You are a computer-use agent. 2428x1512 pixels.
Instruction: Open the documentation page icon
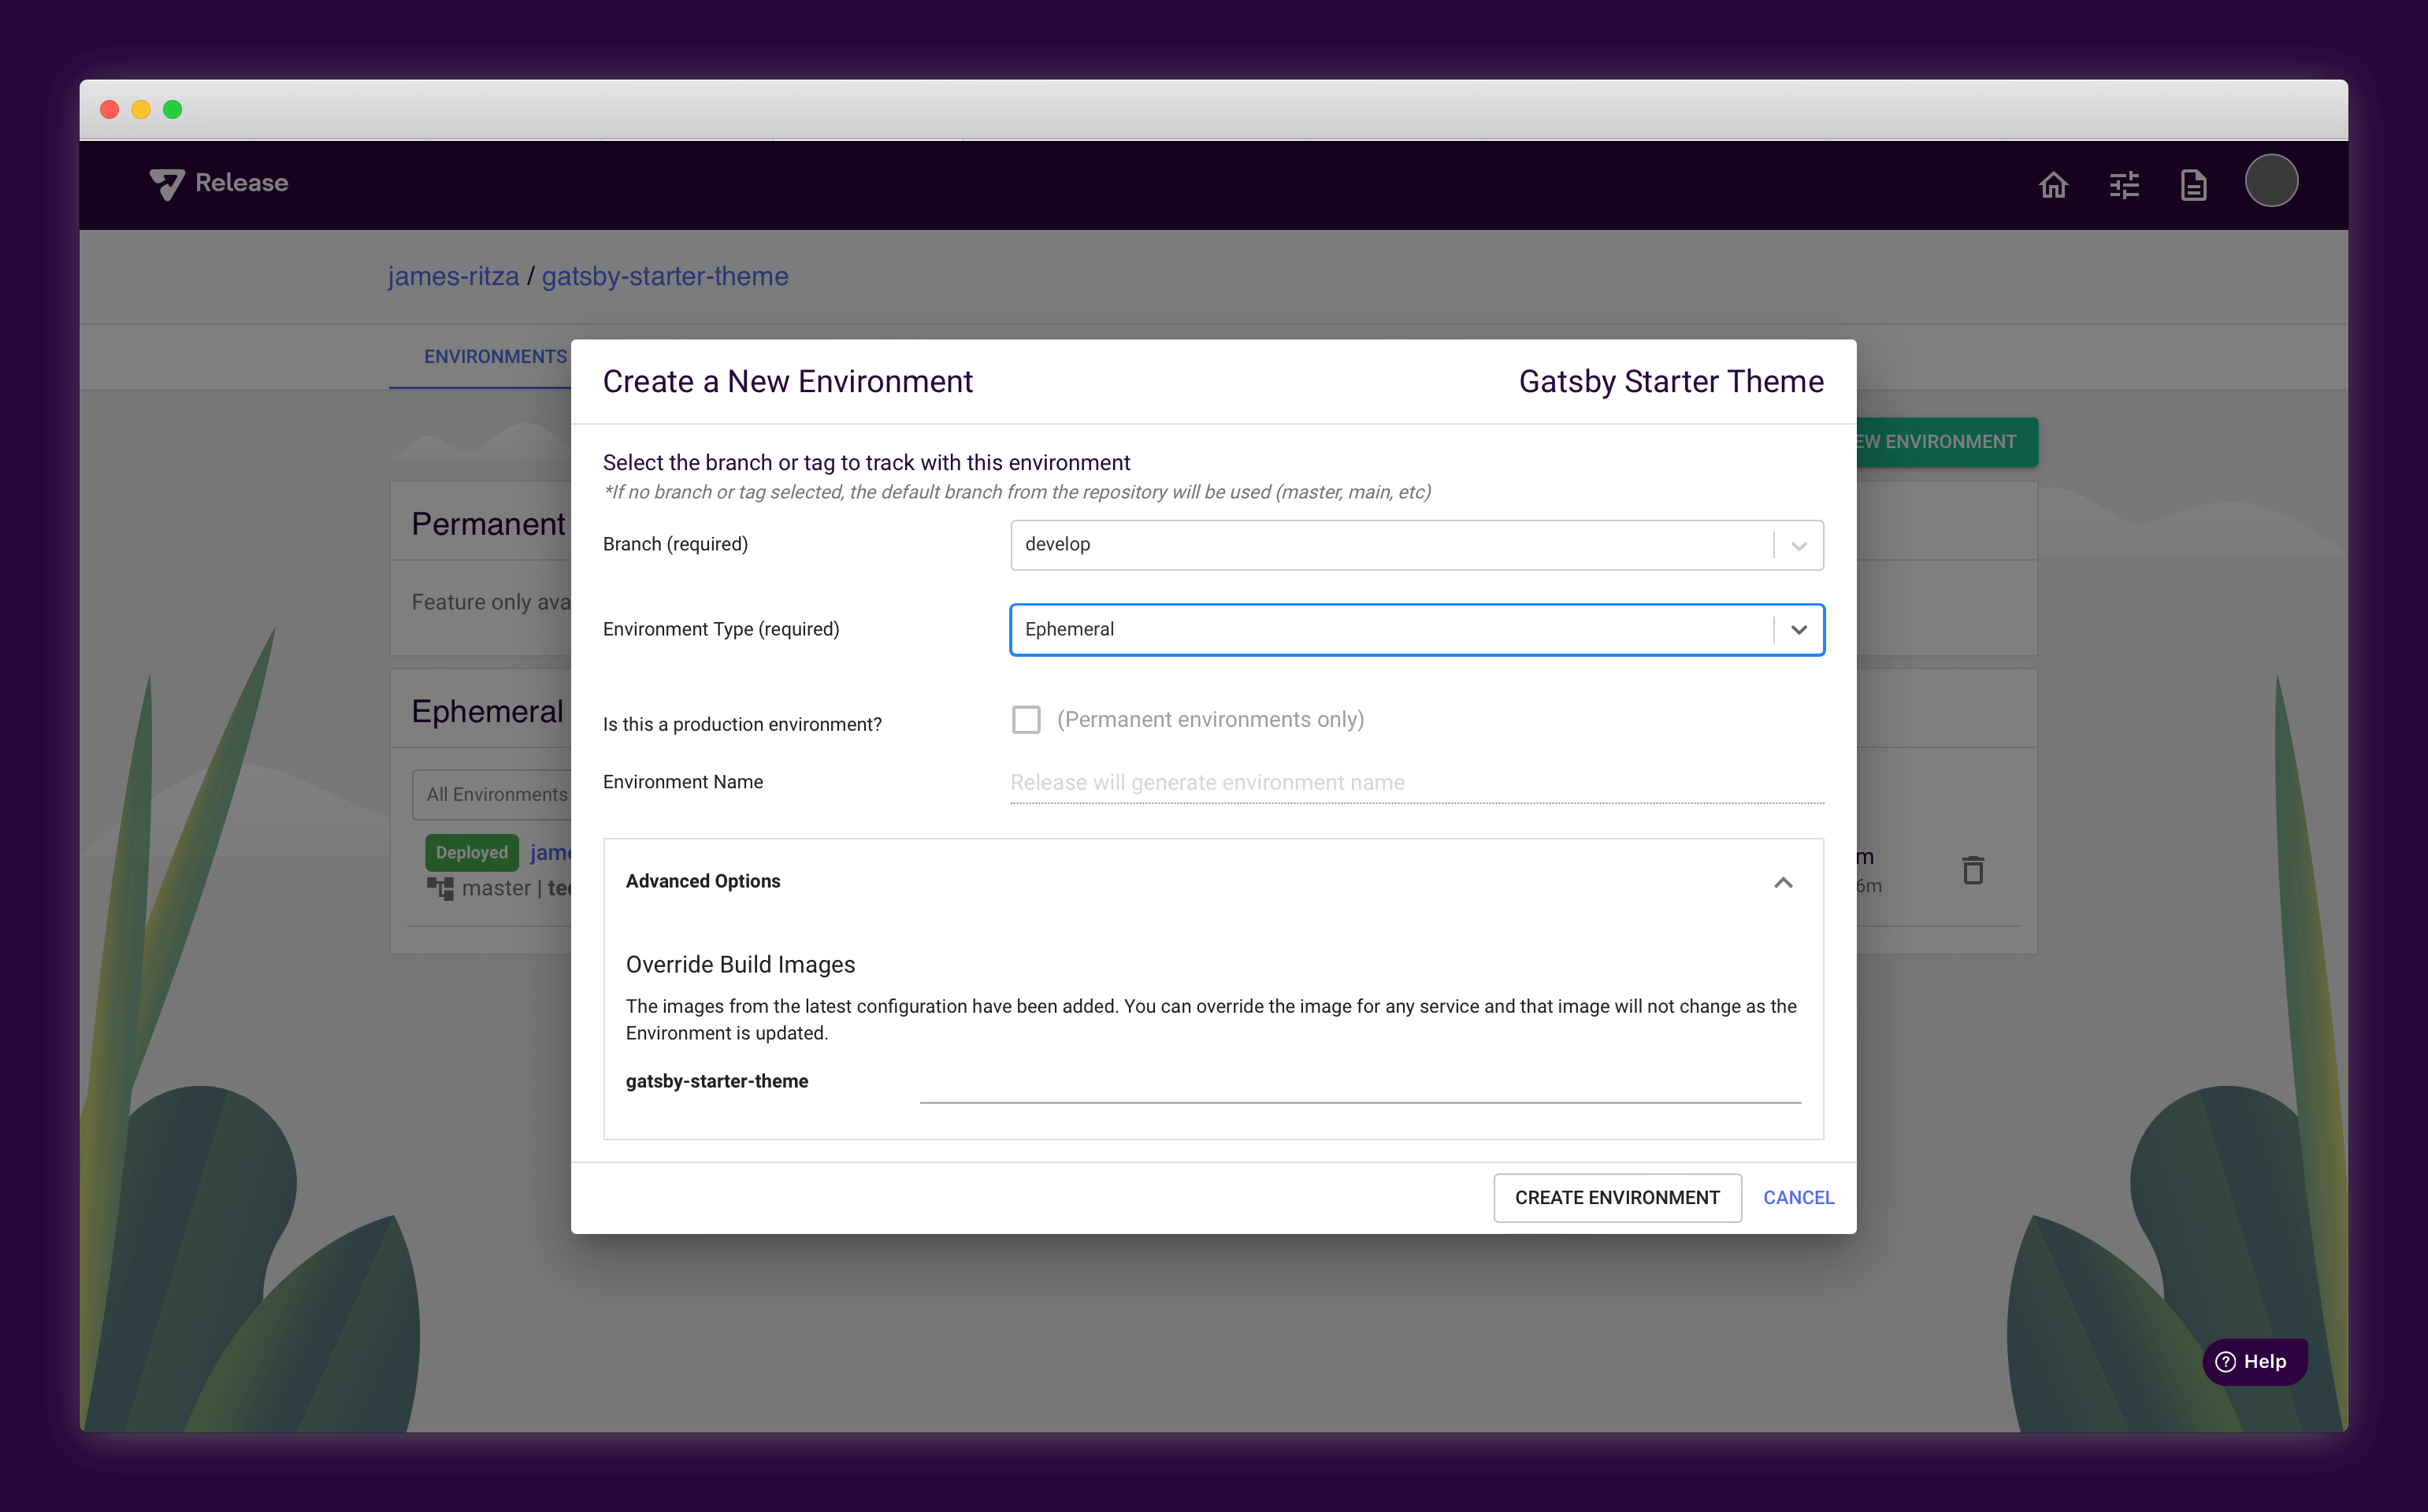pyautogui.click(x=2193, y=185)
